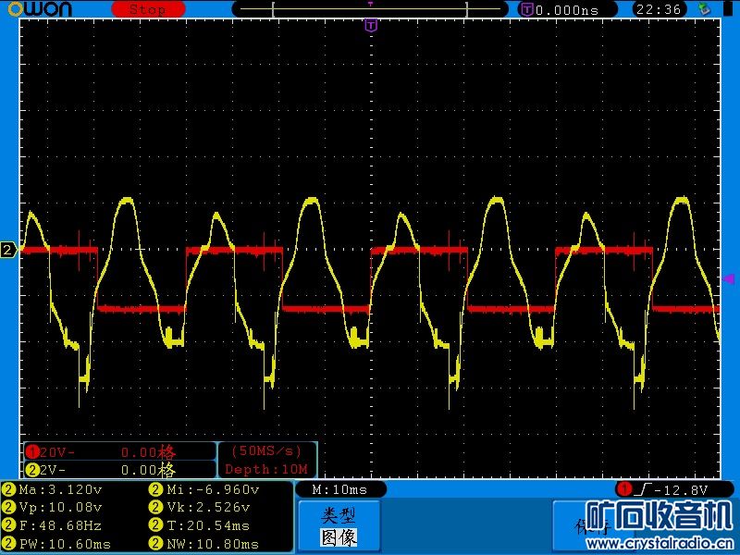Click the F:48.68Hz frequency measurement

click(53, 525)
